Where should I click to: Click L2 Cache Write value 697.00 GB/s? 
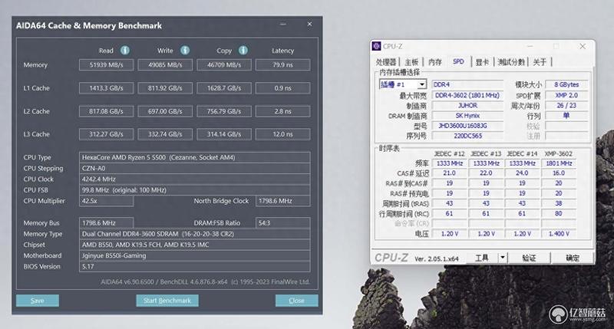165,111
